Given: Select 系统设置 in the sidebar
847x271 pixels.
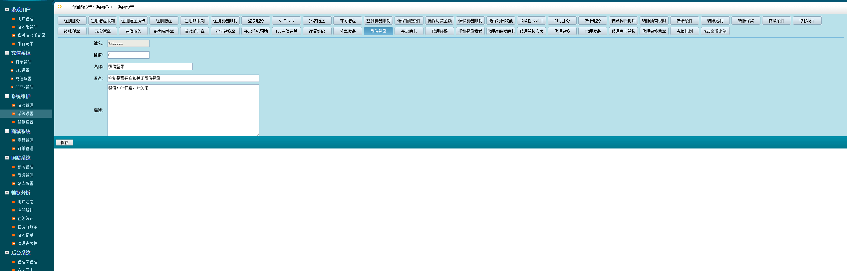Looking at the screenshot, I should click(25, 114).
